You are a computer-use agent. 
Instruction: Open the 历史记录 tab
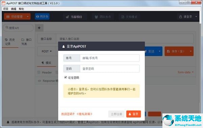[x=10, y=42]
